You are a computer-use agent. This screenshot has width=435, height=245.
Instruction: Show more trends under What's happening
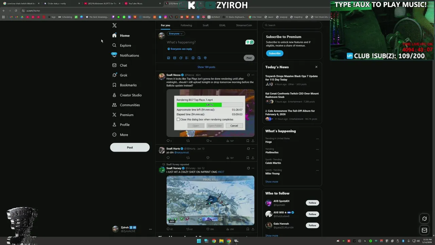272,182
